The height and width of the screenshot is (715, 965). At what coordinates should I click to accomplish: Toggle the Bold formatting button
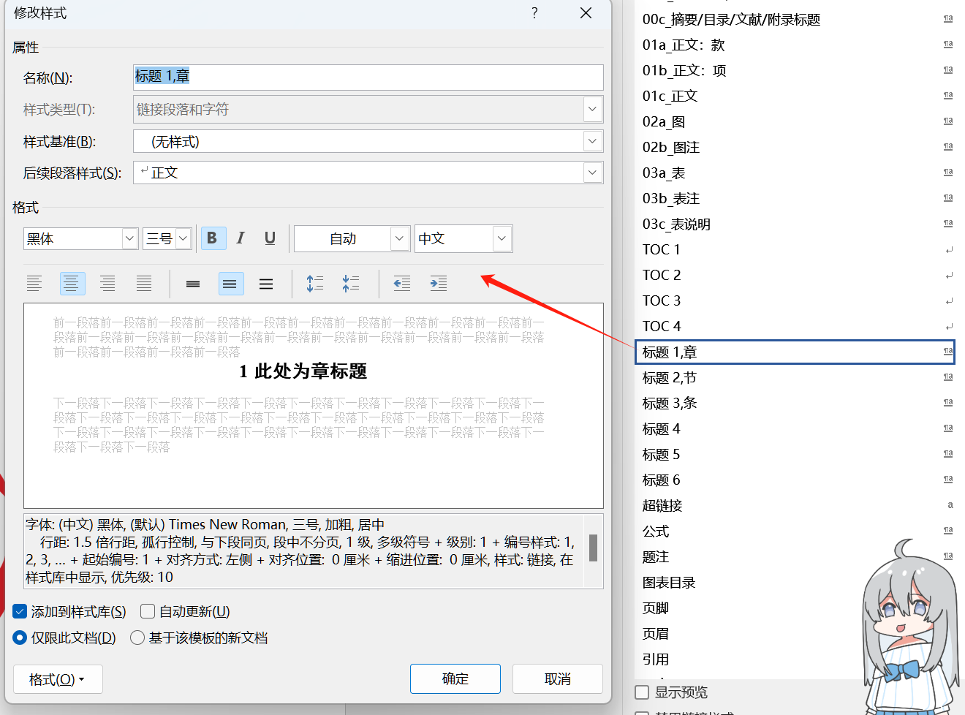213,238
